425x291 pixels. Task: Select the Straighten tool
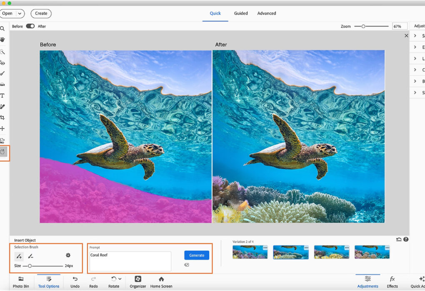(2, 84)
